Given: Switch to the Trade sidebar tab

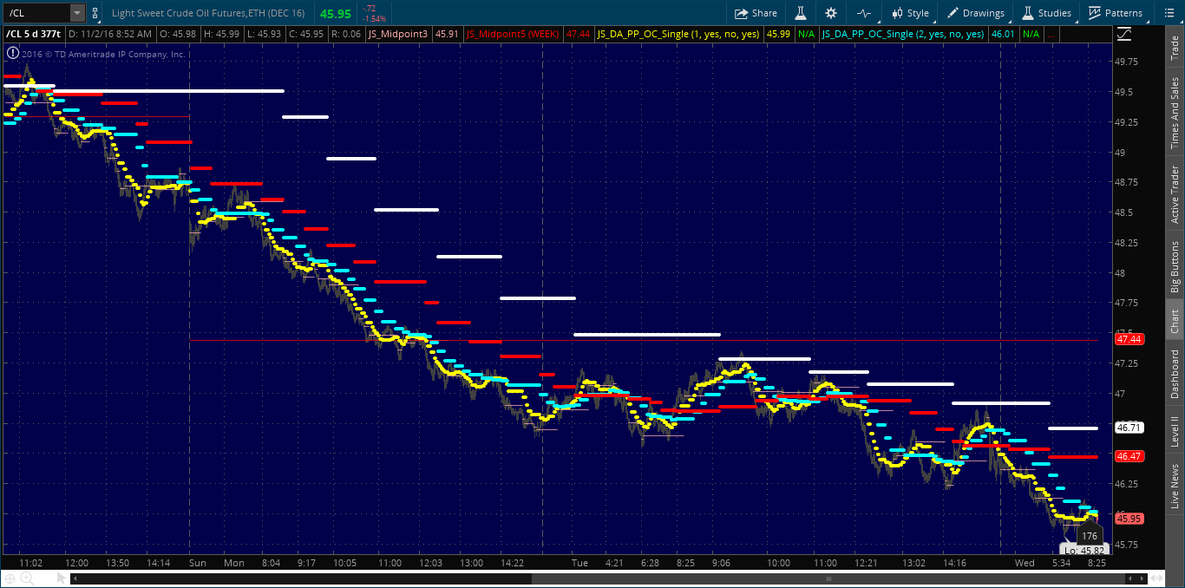Looking at the screenshot, I should pyautogui.click(x=1175, y=48).
